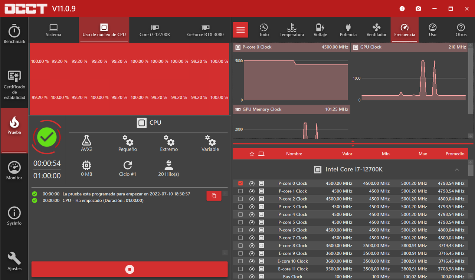
Task: Sort sensors by Nombre column
Action: click(294, 154)
